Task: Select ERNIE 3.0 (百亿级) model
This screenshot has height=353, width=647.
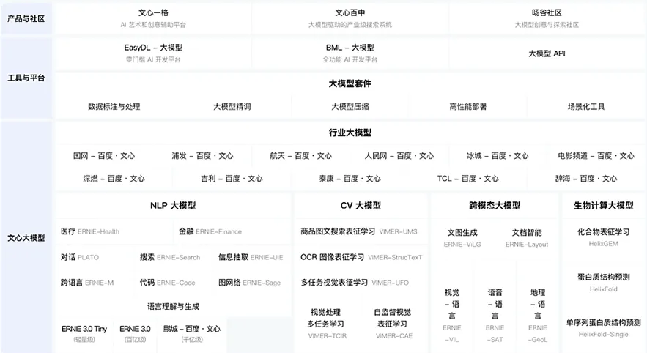Action: (x=135, y=334)
